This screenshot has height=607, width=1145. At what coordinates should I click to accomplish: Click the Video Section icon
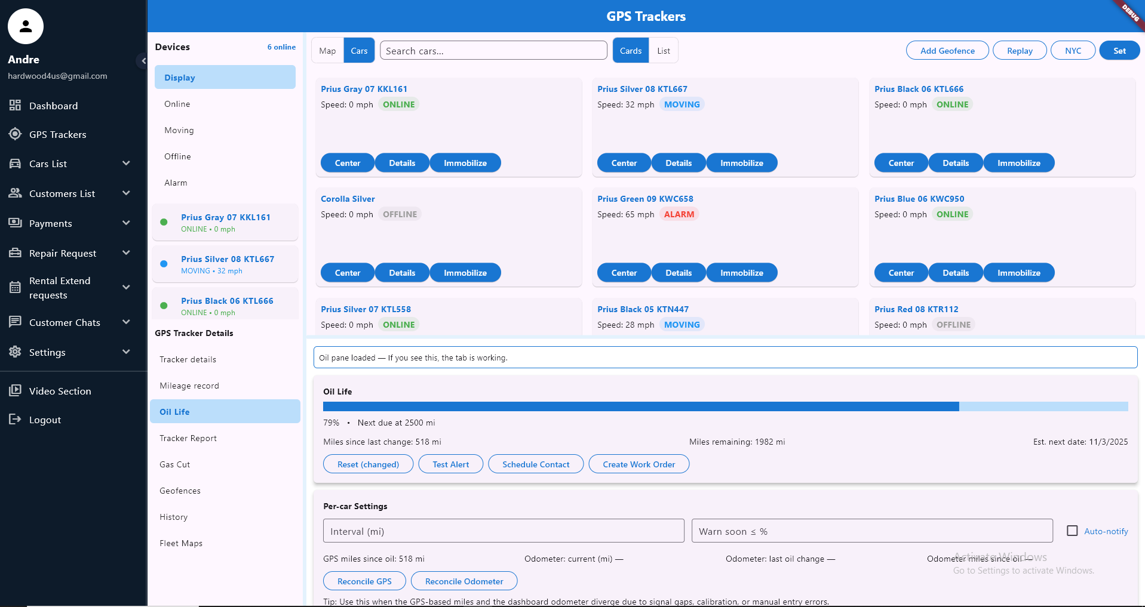15,391
